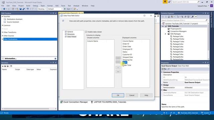Select the General page in dialog
Viewport: 214px width, 120px height.
70,32
